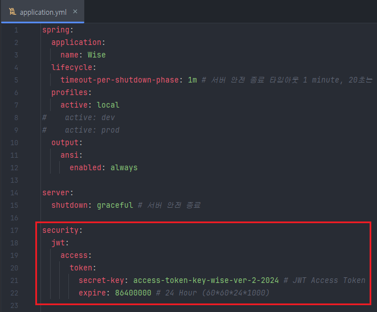The height and width of the screenshot is (312, 377).
Task: Click the commented 'active: dev' line
Action: tap(79, 117)
